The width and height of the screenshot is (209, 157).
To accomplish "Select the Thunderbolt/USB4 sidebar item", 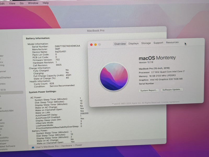I will (7, 111).
